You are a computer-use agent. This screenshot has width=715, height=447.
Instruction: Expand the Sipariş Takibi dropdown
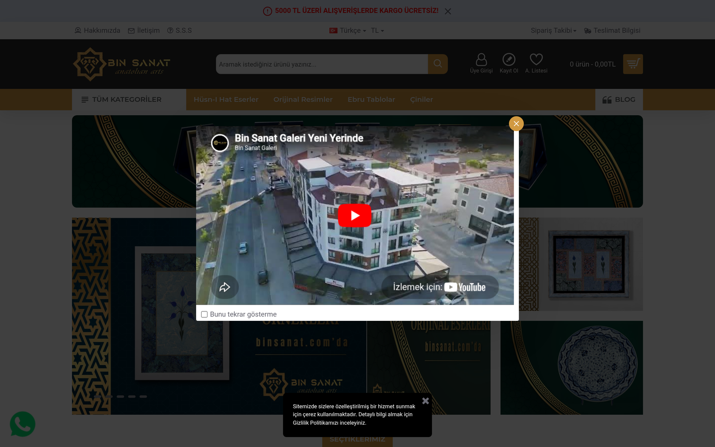click(554, 30)
